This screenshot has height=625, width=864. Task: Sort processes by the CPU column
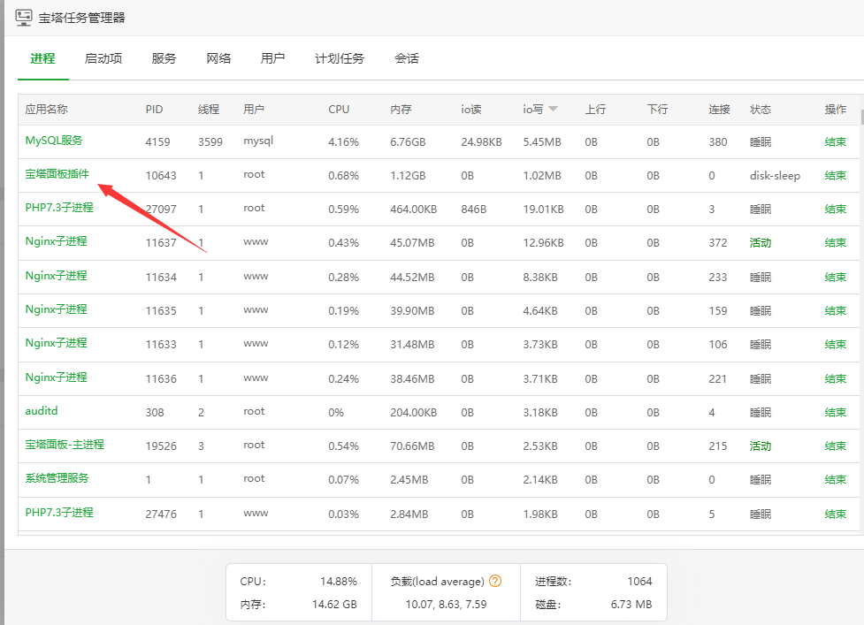[338, 110]
